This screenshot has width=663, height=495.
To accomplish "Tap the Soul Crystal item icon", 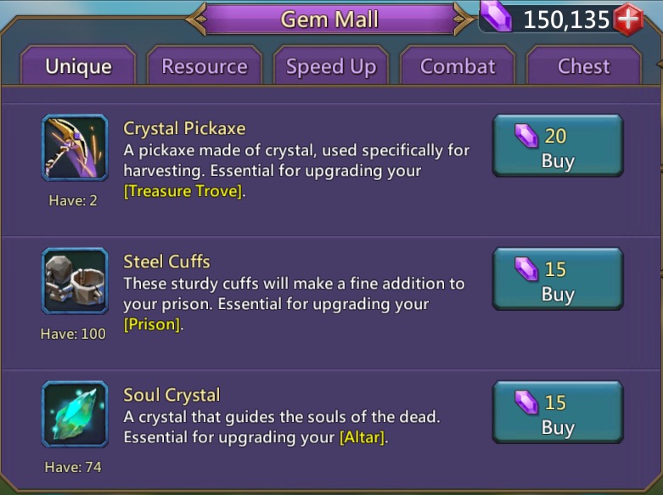I will click(75, 414).
